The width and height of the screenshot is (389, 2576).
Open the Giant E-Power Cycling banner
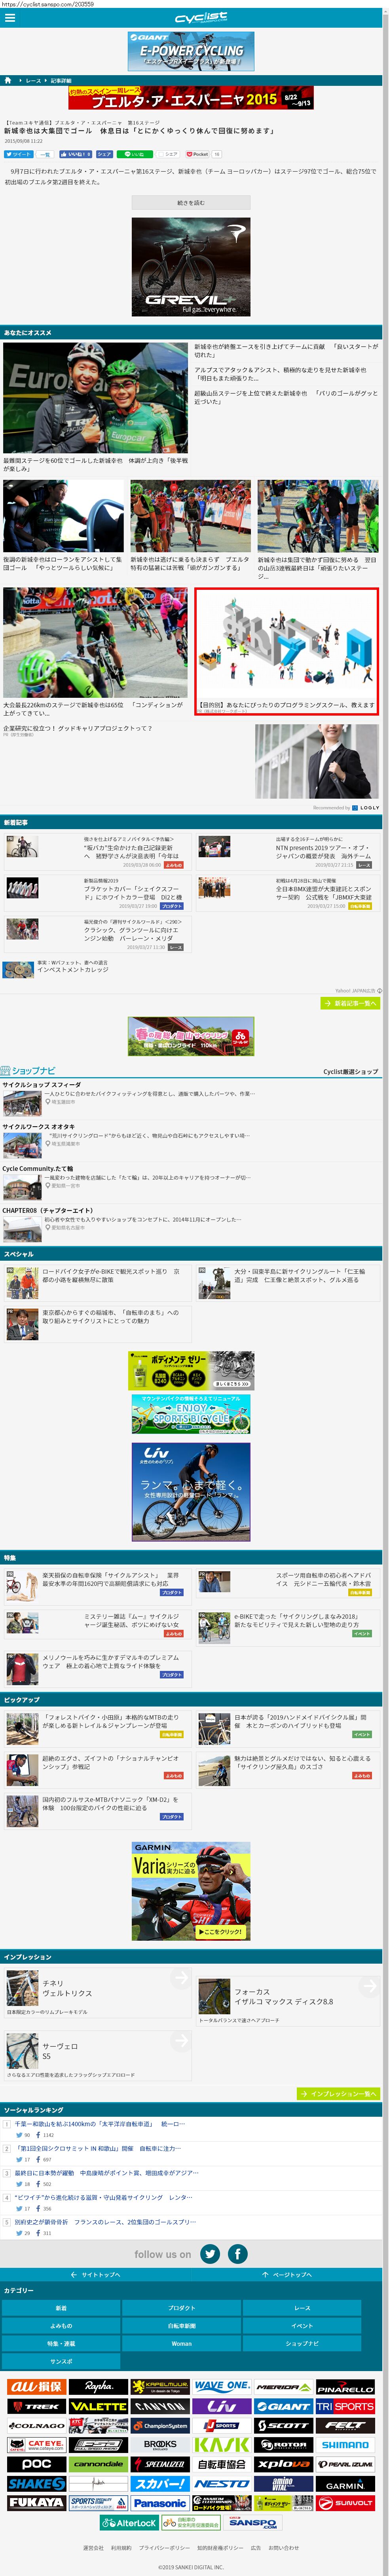191,51
